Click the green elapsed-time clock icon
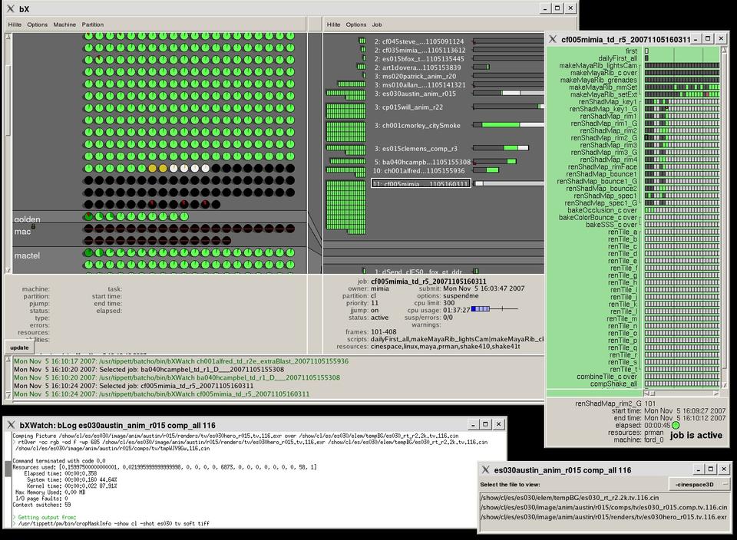737x540 pixels. pos(676,425)
